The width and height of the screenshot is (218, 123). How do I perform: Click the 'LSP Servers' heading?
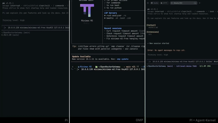point(111,13)
